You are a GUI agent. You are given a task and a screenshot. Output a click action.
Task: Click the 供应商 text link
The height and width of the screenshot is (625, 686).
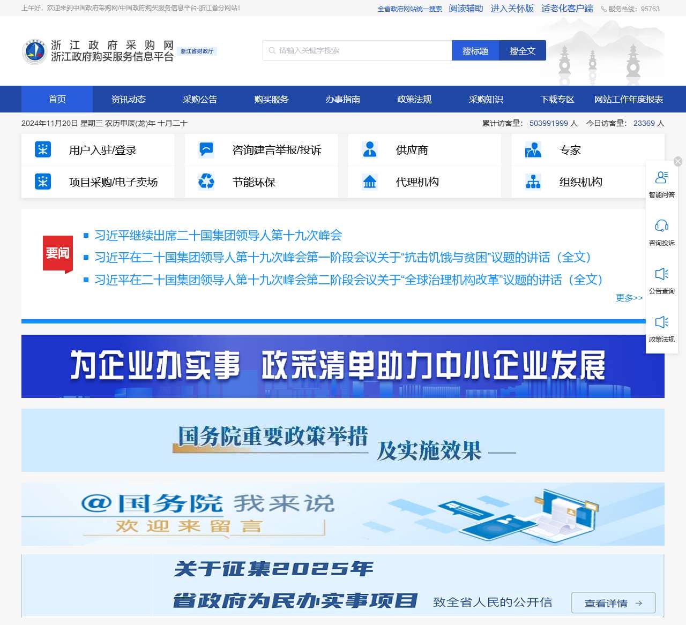[x=412, y=150]
